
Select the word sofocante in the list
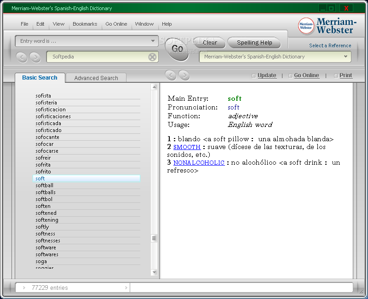[x=88, y=137]
